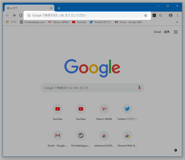This screenshot has height=160, width=185.
Task: Open page customization with the gear icon
Action: (176, 150)
